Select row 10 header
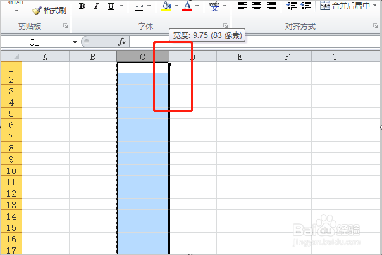Viewport: 382px width, 255px height. tap(11, 170)
